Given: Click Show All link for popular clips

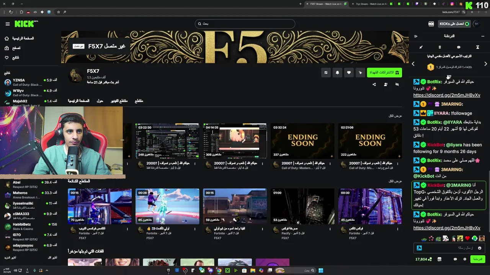Looking at the screenshot, I should [x=395, y=181].
